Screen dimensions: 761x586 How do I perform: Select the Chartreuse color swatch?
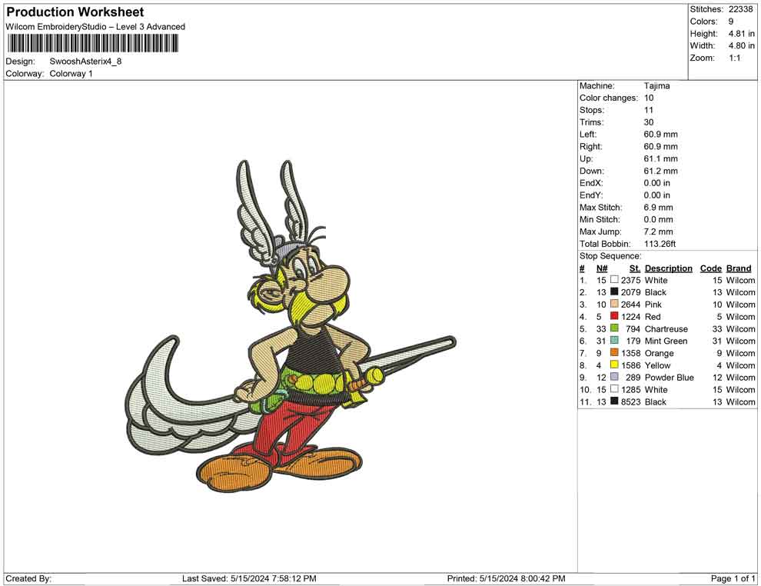[614, 328]
